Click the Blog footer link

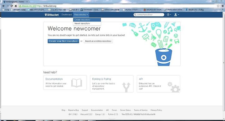pos(63,110)
